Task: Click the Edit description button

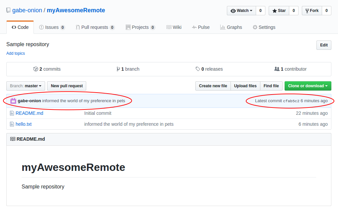Action: (324, 45)
